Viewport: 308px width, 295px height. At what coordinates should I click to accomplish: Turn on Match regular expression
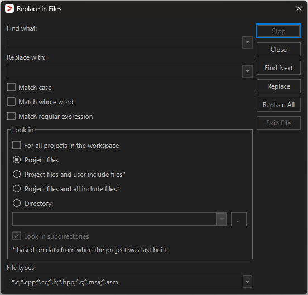(x=11, y=116)
